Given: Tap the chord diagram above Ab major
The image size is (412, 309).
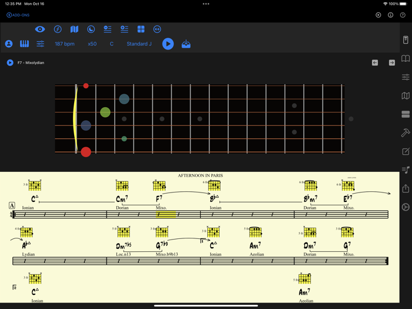Looking at the screenshot, I should pos(26,232).
